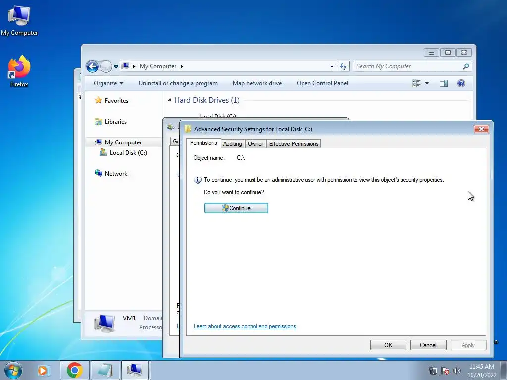Click the Change your view icon

tap(416, 83)
